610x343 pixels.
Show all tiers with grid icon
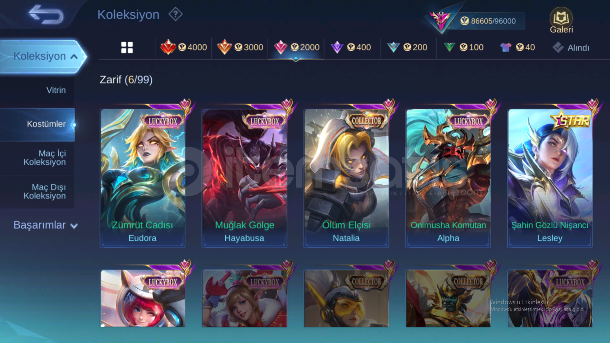point(127,48)
